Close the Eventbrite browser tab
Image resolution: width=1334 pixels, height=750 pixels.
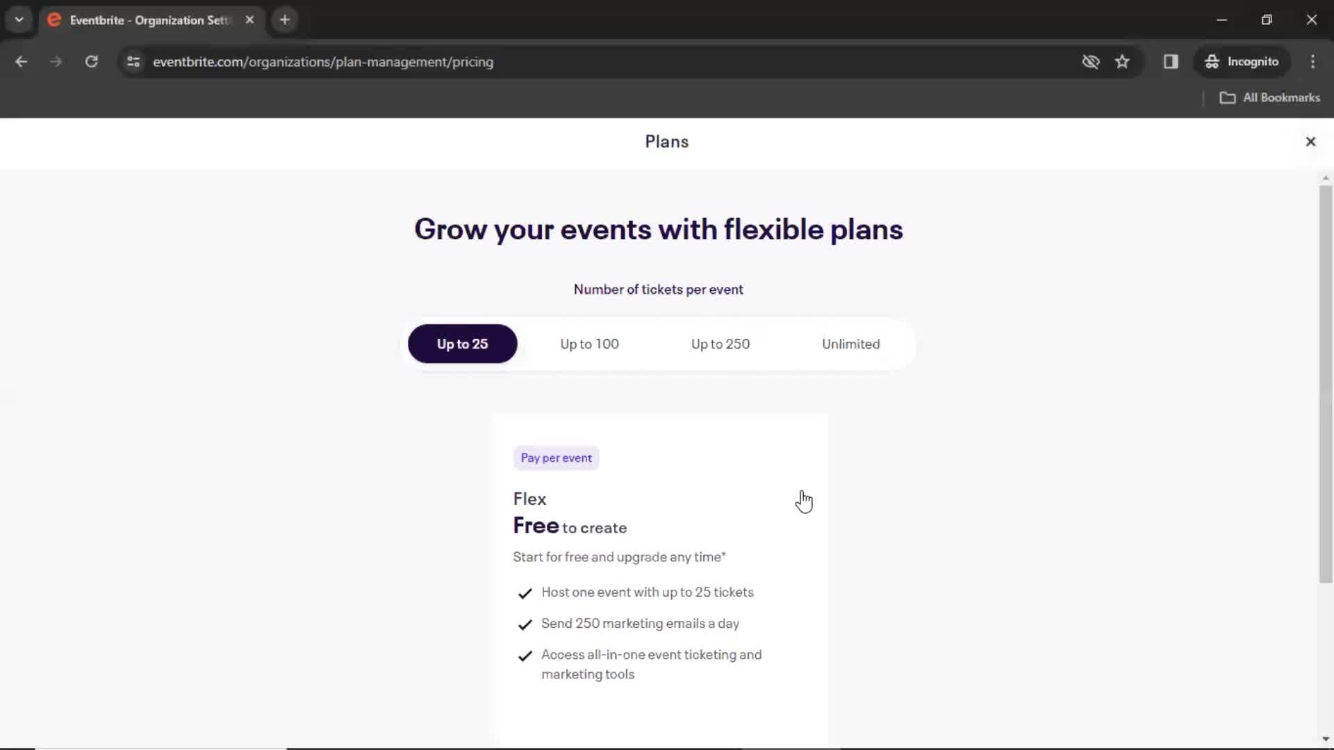pyautogui.click(x=249, y=20)
